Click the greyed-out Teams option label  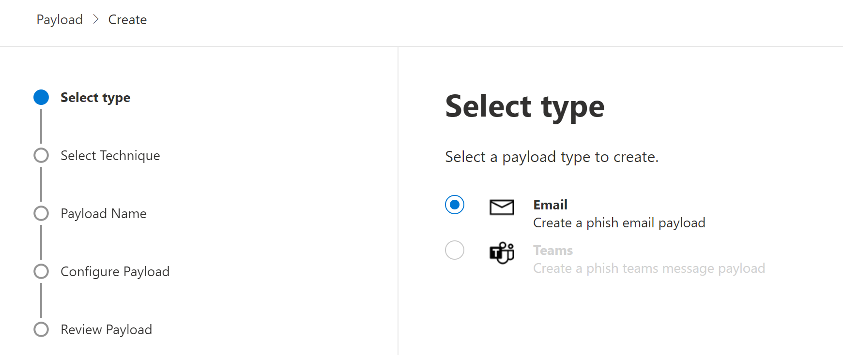tap(553, 251)
